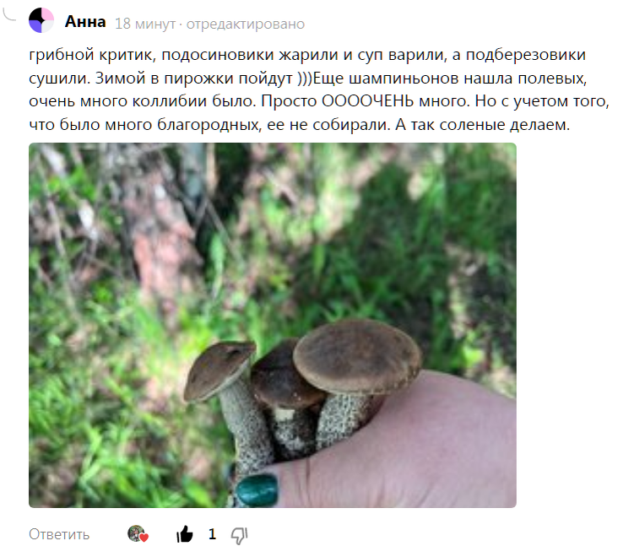This screenshot has width=634, height=557.
Task: Reply via the Ответить link
Action: click(x=59, y=534)
